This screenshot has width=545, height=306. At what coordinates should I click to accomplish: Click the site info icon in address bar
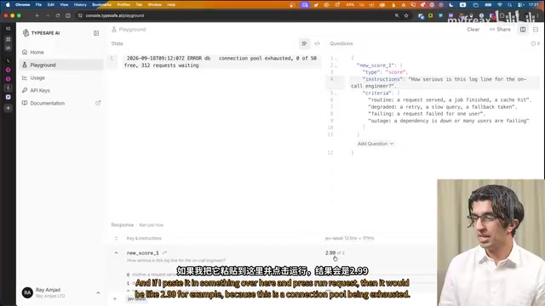tap(80, 15)
